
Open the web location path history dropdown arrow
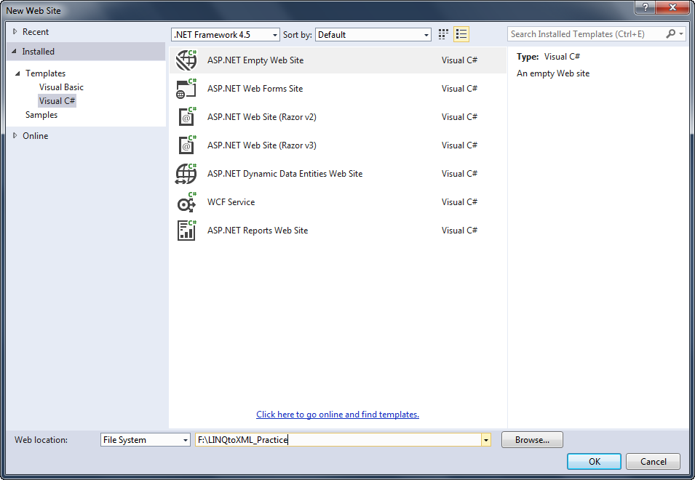click(x=486, y=440)
